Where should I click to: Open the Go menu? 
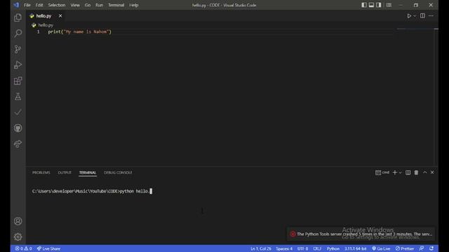pos(88,5)
